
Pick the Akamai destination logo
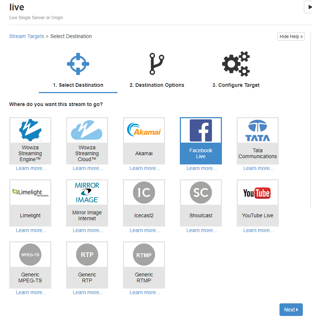[x=144, y=130]
